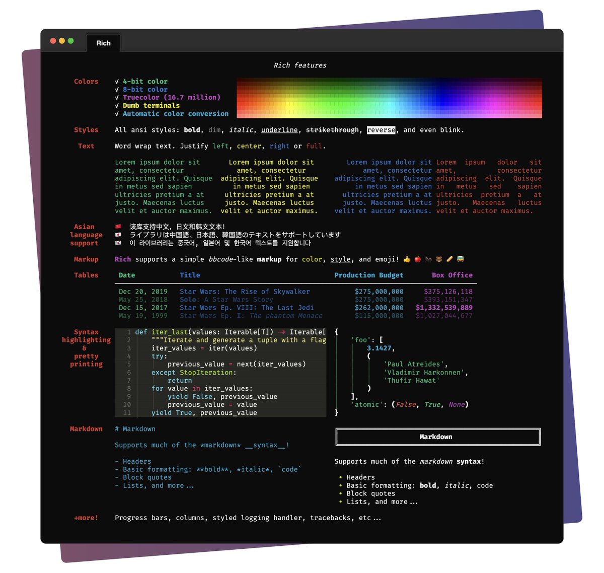
Task: Click the red apple emoji
Action: pyautogui.click(x=417, y=259)
